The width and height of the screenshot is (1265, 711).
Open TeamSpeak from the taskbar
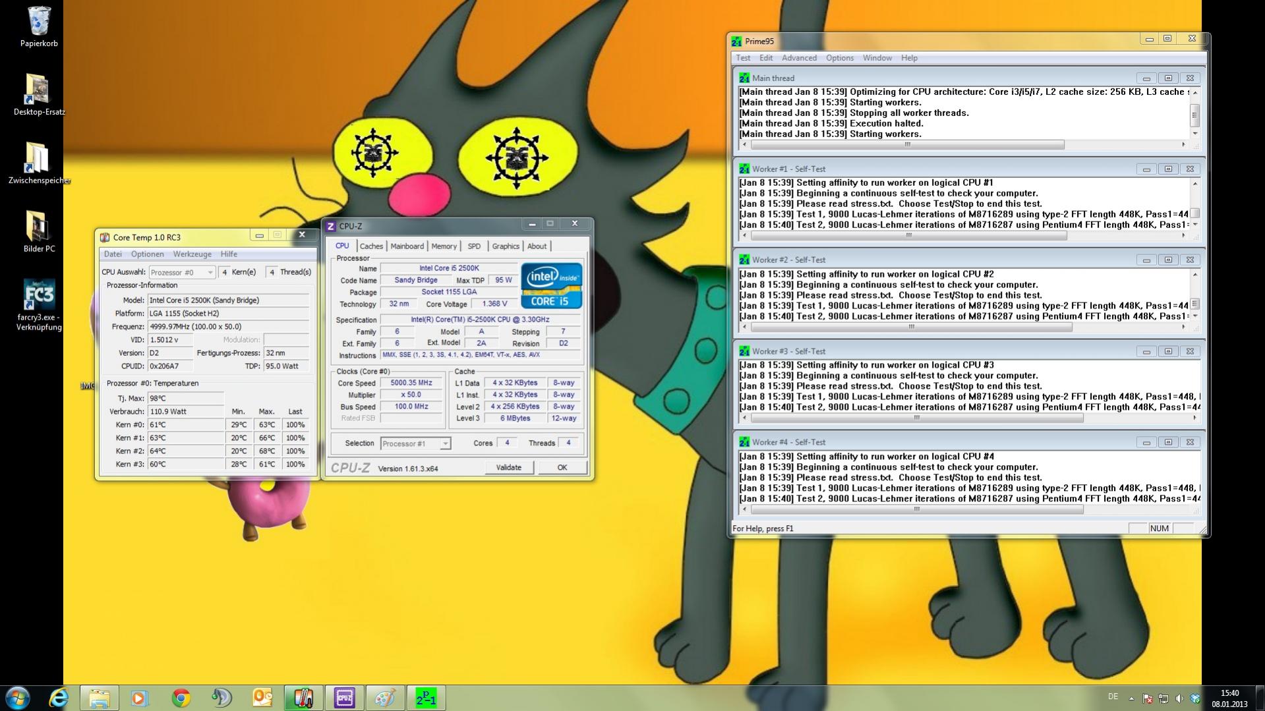[x=221, y=698]
